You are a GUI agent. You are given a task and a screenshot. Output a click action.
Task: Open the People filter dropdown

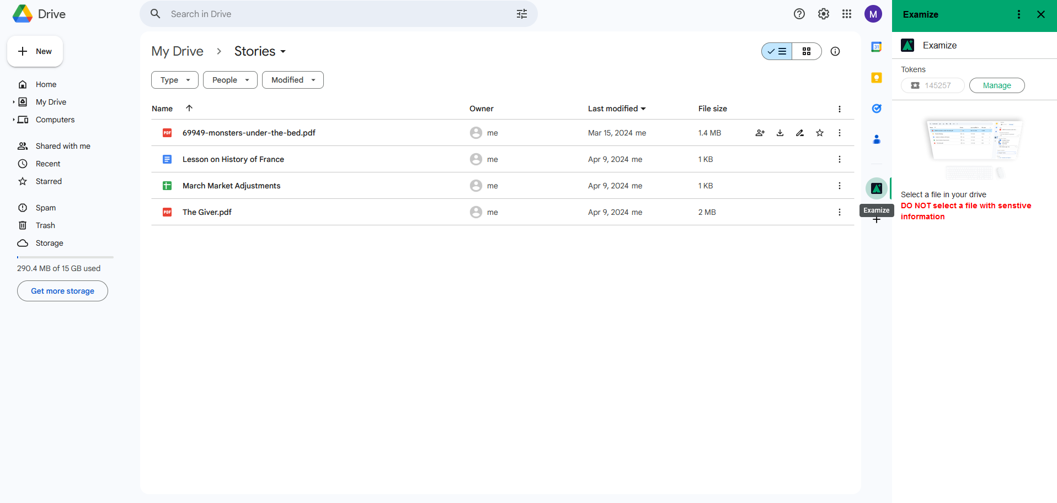click(x=230, y=80)
